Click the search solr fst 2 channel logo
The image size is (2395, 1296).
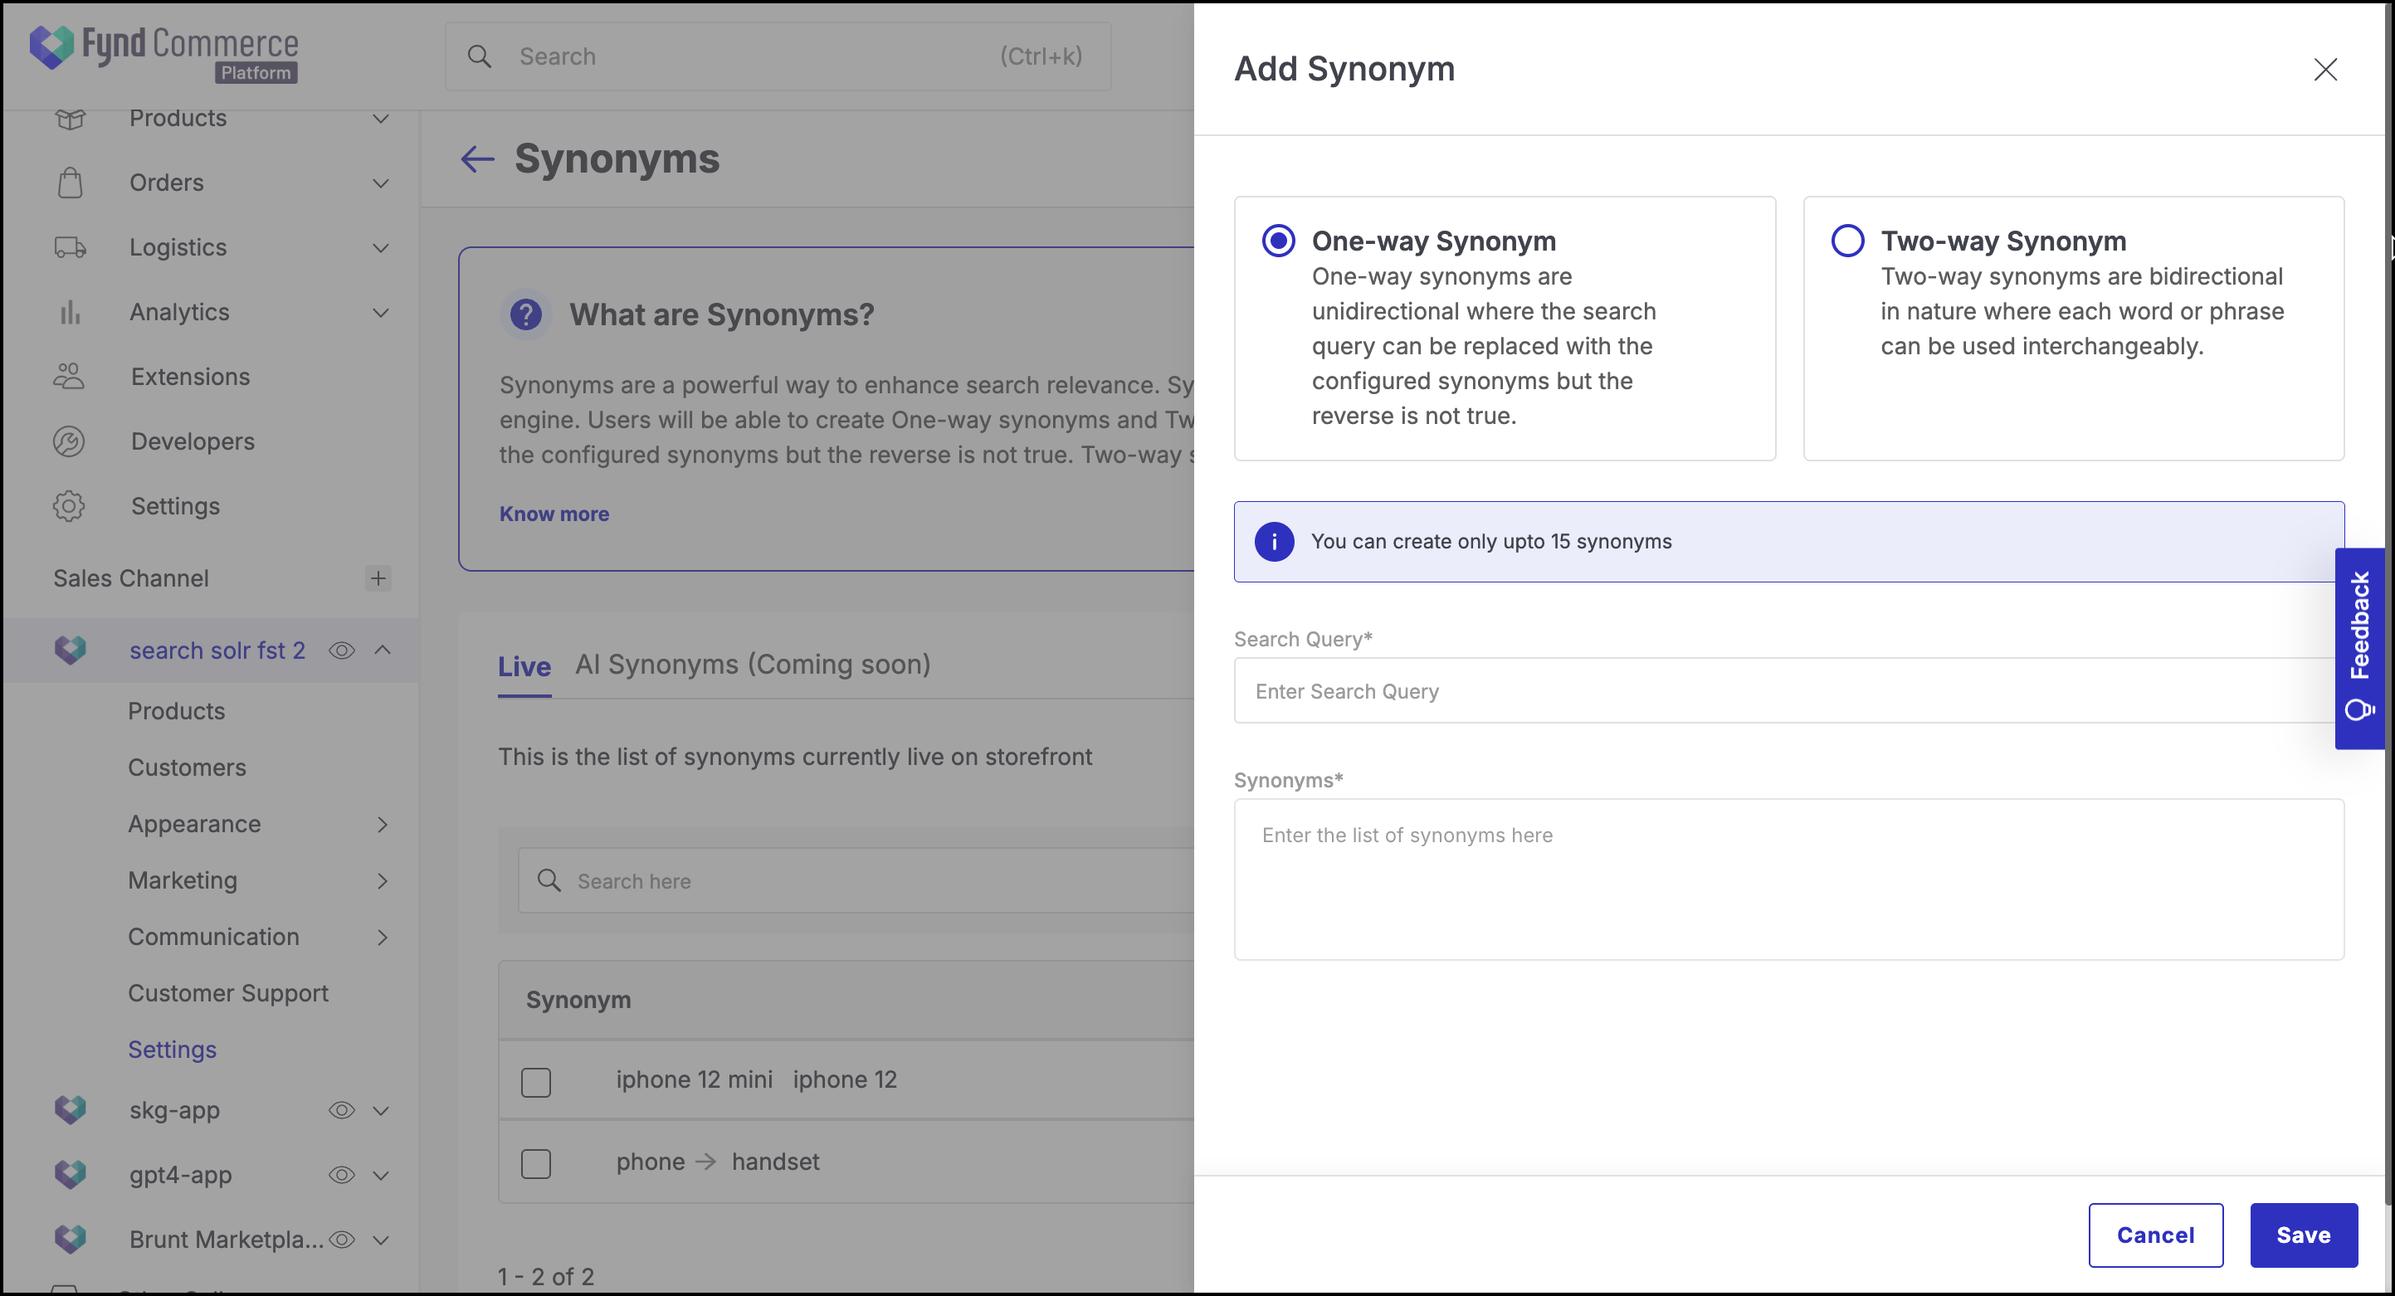tap(70, 650)
